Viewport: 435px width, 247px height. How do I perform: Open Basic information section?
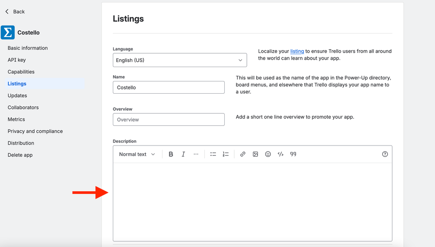(x=28, y=48)
